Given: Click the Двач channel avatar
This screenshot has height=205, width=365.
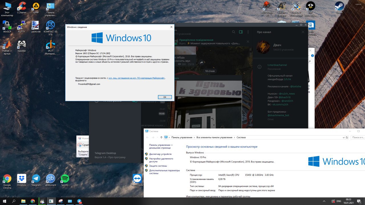Looking at the screenshot, I should click(x=262, y=47).
